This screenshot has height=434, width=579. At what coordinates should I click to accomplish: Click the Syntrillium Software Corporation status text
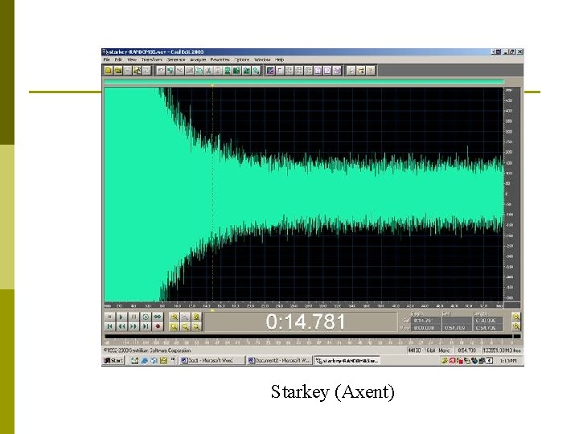[147, 350]
